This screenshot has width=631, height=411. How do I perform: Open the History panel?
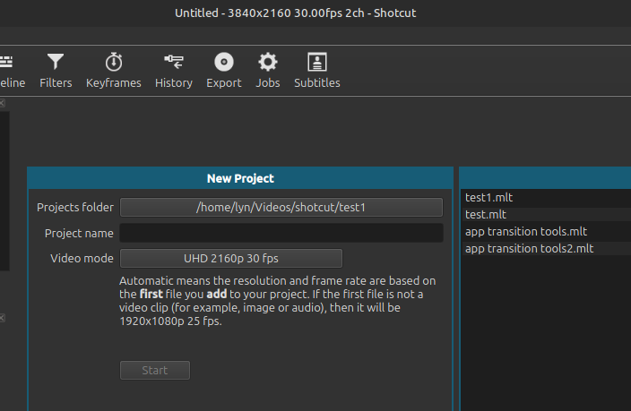pyautogui.click(x=173, y=71)
